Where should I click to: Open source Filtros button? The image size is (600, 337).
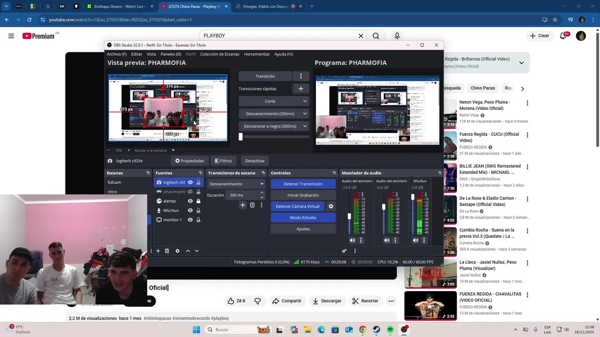(224, 161)
